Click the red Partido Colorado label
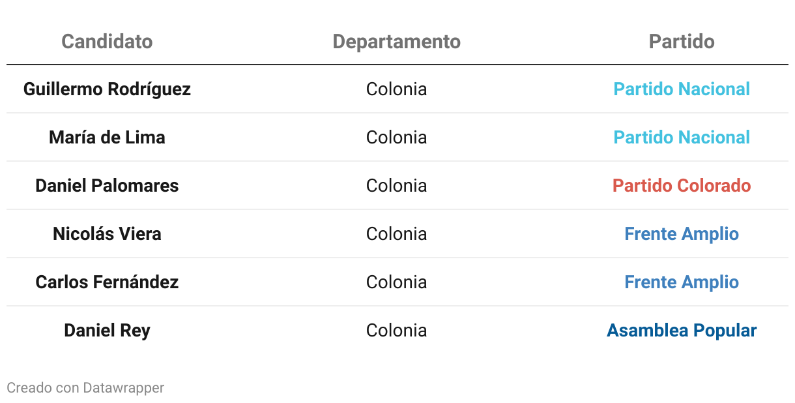 (x=682, y=186)
